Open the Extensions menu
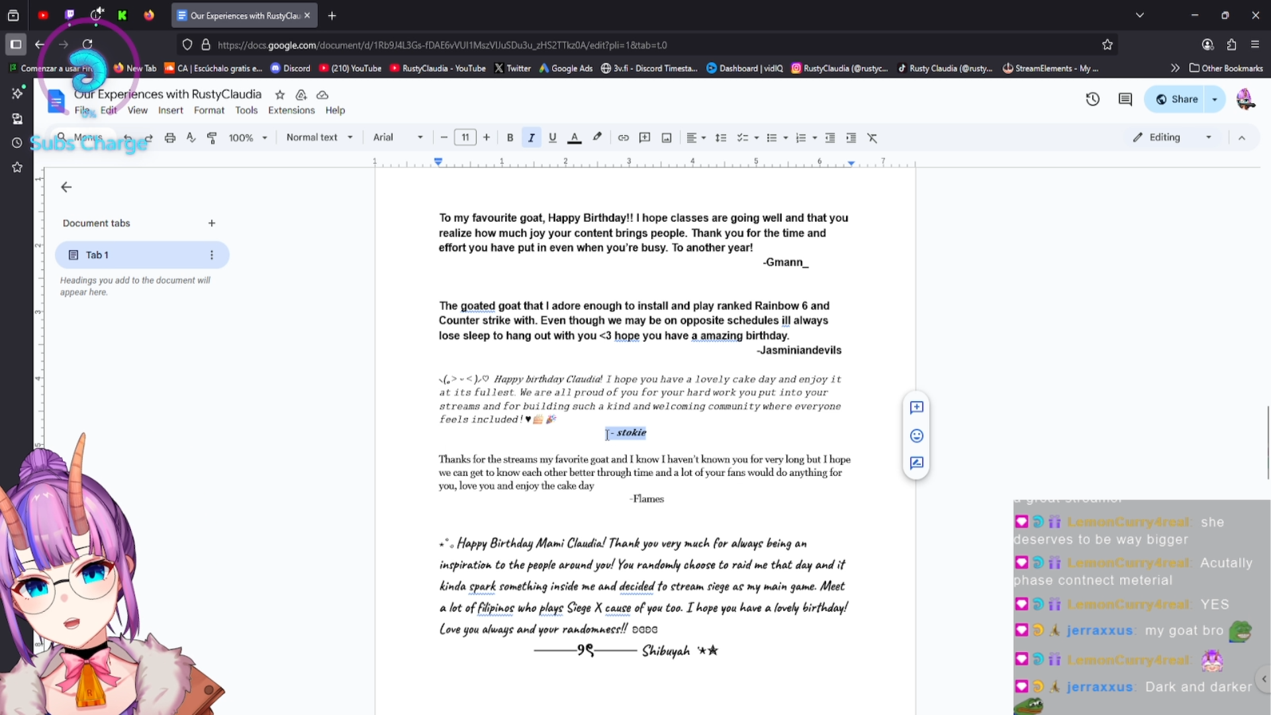Image resolution: width=1271 pixels, height=715 pixels. tap(291, 111)
